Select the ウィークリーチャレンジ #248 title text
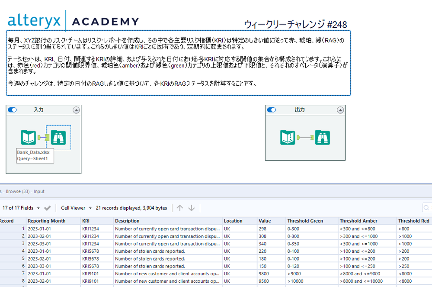The image size is (432, 287). coord(295,25)
